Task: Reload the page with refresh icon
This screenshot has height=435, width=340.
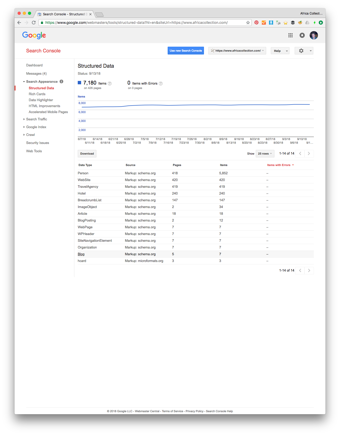Action: pos(34,23)
